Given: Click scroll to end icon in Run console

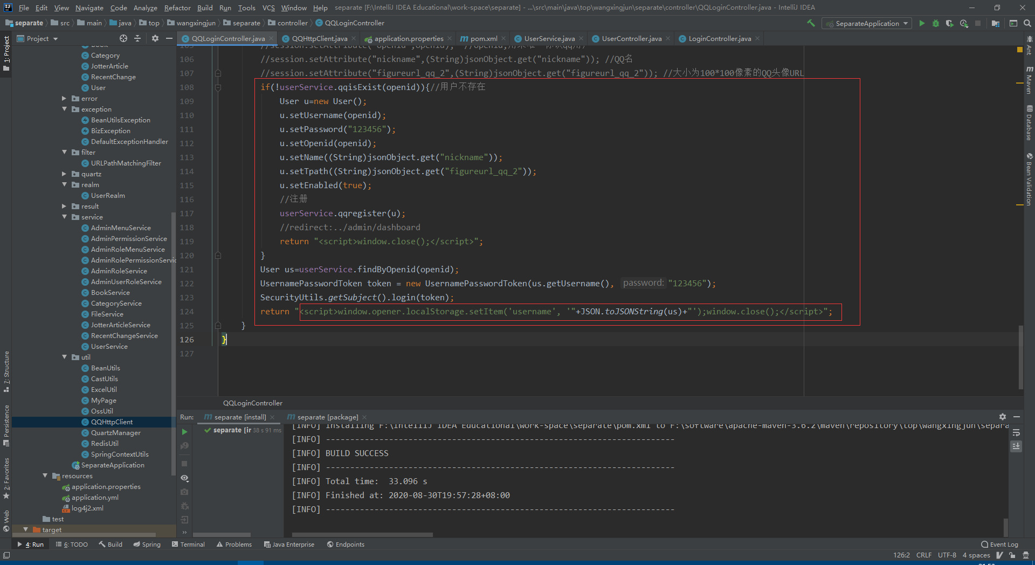Looking at the screenshot, I should pyautogui.click(x=1016, y=446).
